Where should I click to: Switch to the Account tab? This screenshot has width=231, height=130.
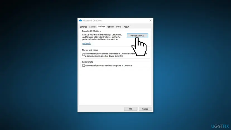point(93,27)
